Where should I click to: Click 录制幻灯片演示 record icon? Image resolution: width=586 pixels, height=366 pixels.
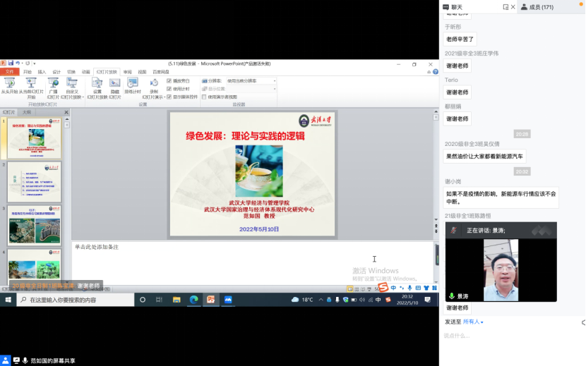coord(153,83)
